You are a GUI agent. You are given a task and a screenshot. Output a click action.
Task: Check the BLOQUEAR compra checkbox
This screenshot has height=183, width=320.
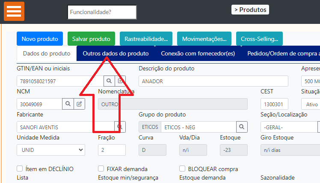coord(183,169)
